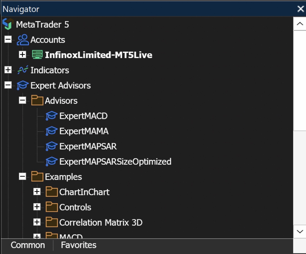The image size is (306, 254).
Task: Close the Navigator panel
Action: 300,9
